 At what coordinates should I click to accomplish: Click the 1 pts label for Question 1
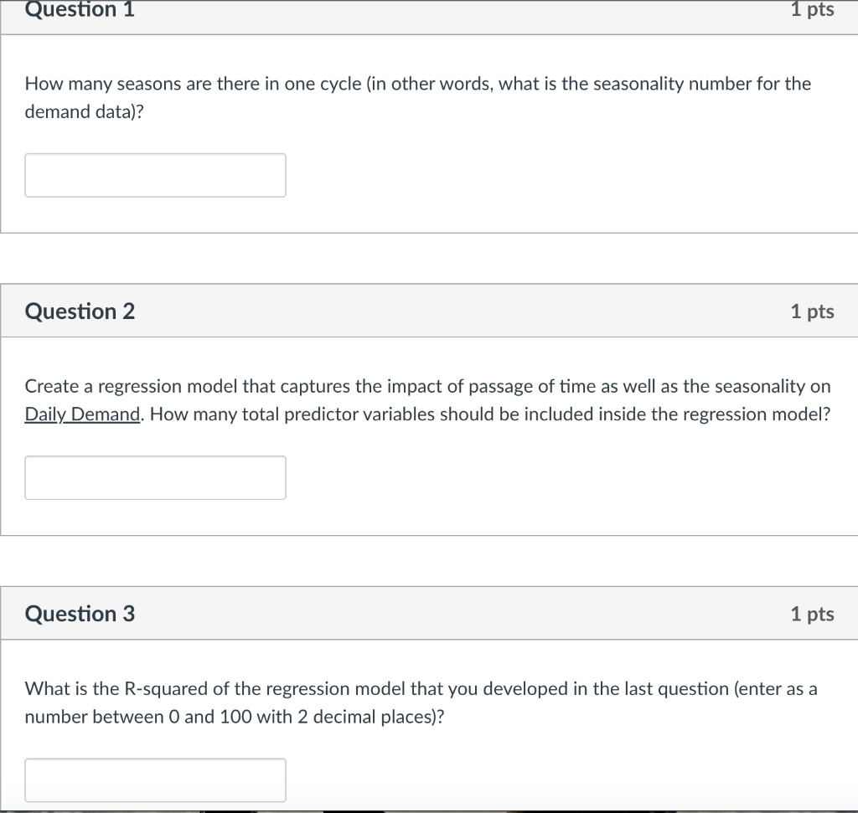pos(812,10)
